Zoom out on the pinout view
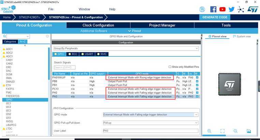 click(235, 131)
